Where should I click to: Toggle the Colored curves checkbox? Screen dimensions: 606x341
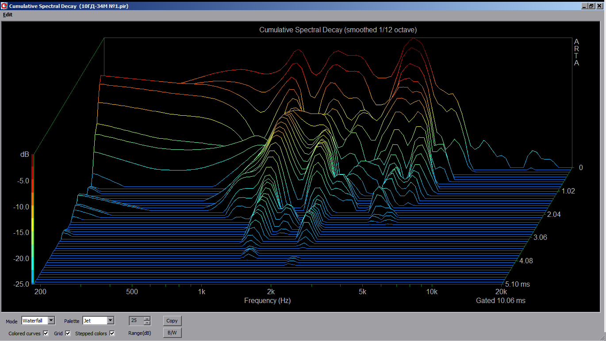(46, 333)
